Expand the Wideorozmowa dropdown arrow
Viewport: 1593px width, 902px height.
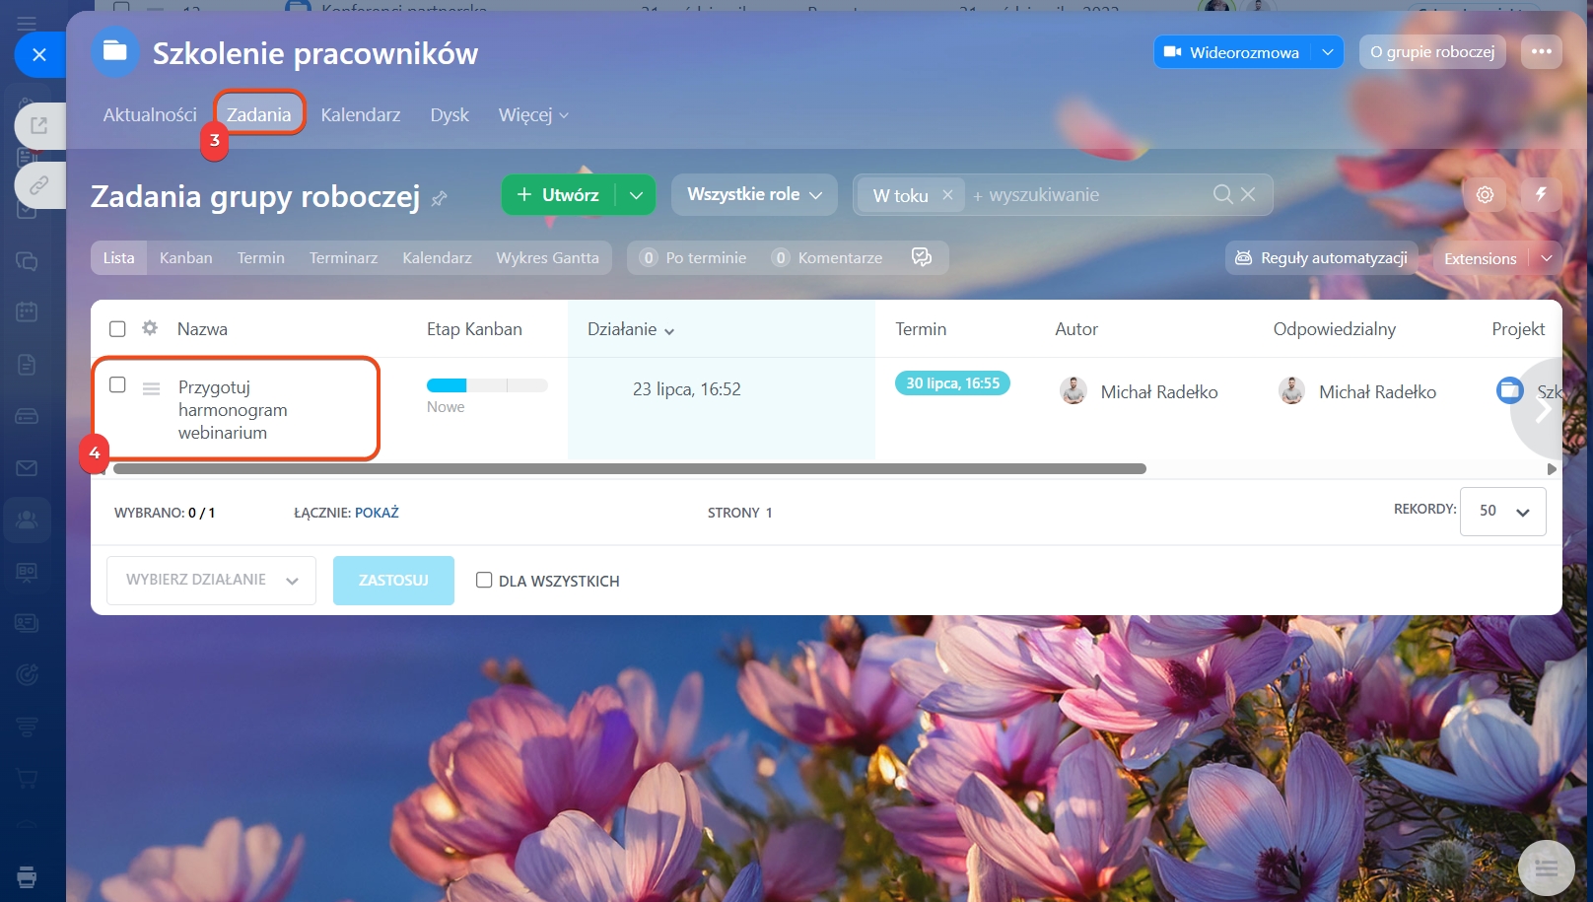pos(1328,52)
